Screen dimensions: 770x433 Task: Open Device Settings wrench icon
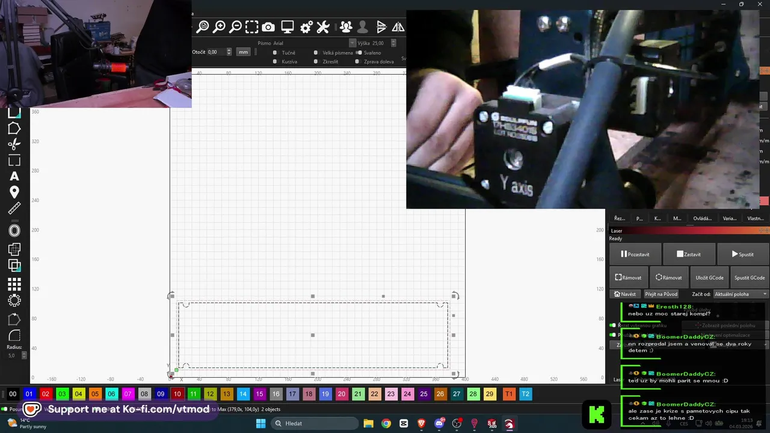click(323, 26)
